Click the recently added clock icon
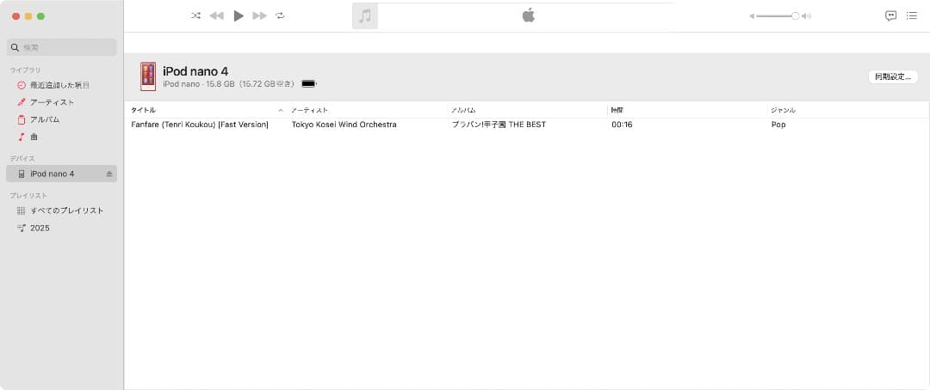The image size is (930, 390). click(22, 85)
